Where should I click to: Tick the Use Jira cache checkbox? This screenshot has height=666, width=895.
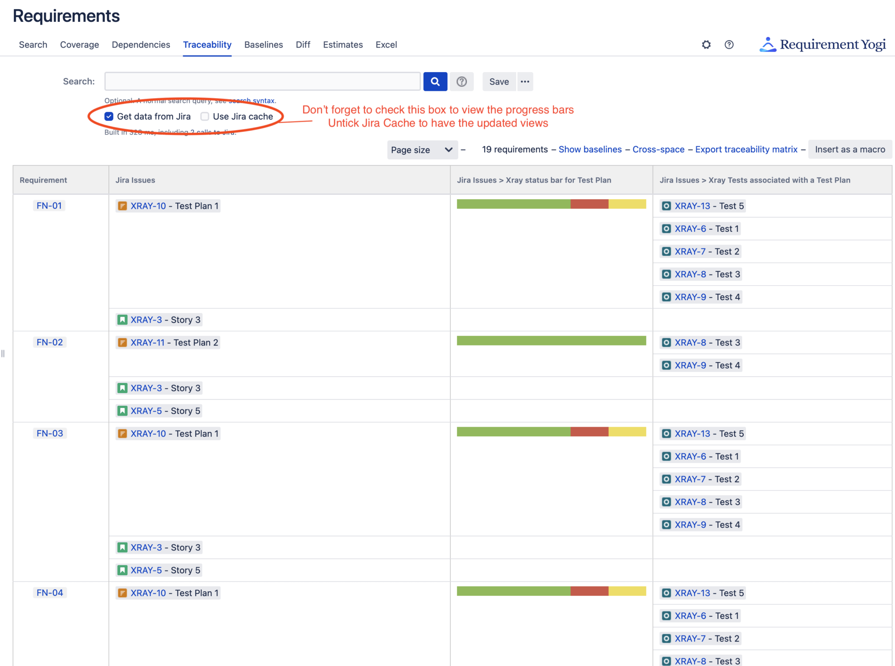coord(204,116)
